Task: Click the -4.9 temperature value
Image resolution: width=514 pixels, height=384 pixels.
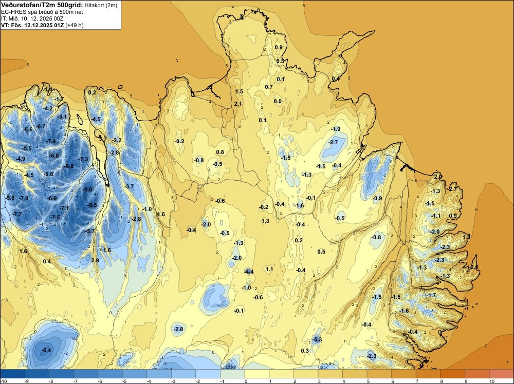Action: coord(21,159)
